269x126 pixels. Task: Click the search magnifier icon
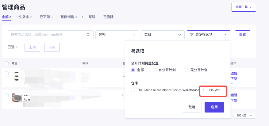[88, 35]
